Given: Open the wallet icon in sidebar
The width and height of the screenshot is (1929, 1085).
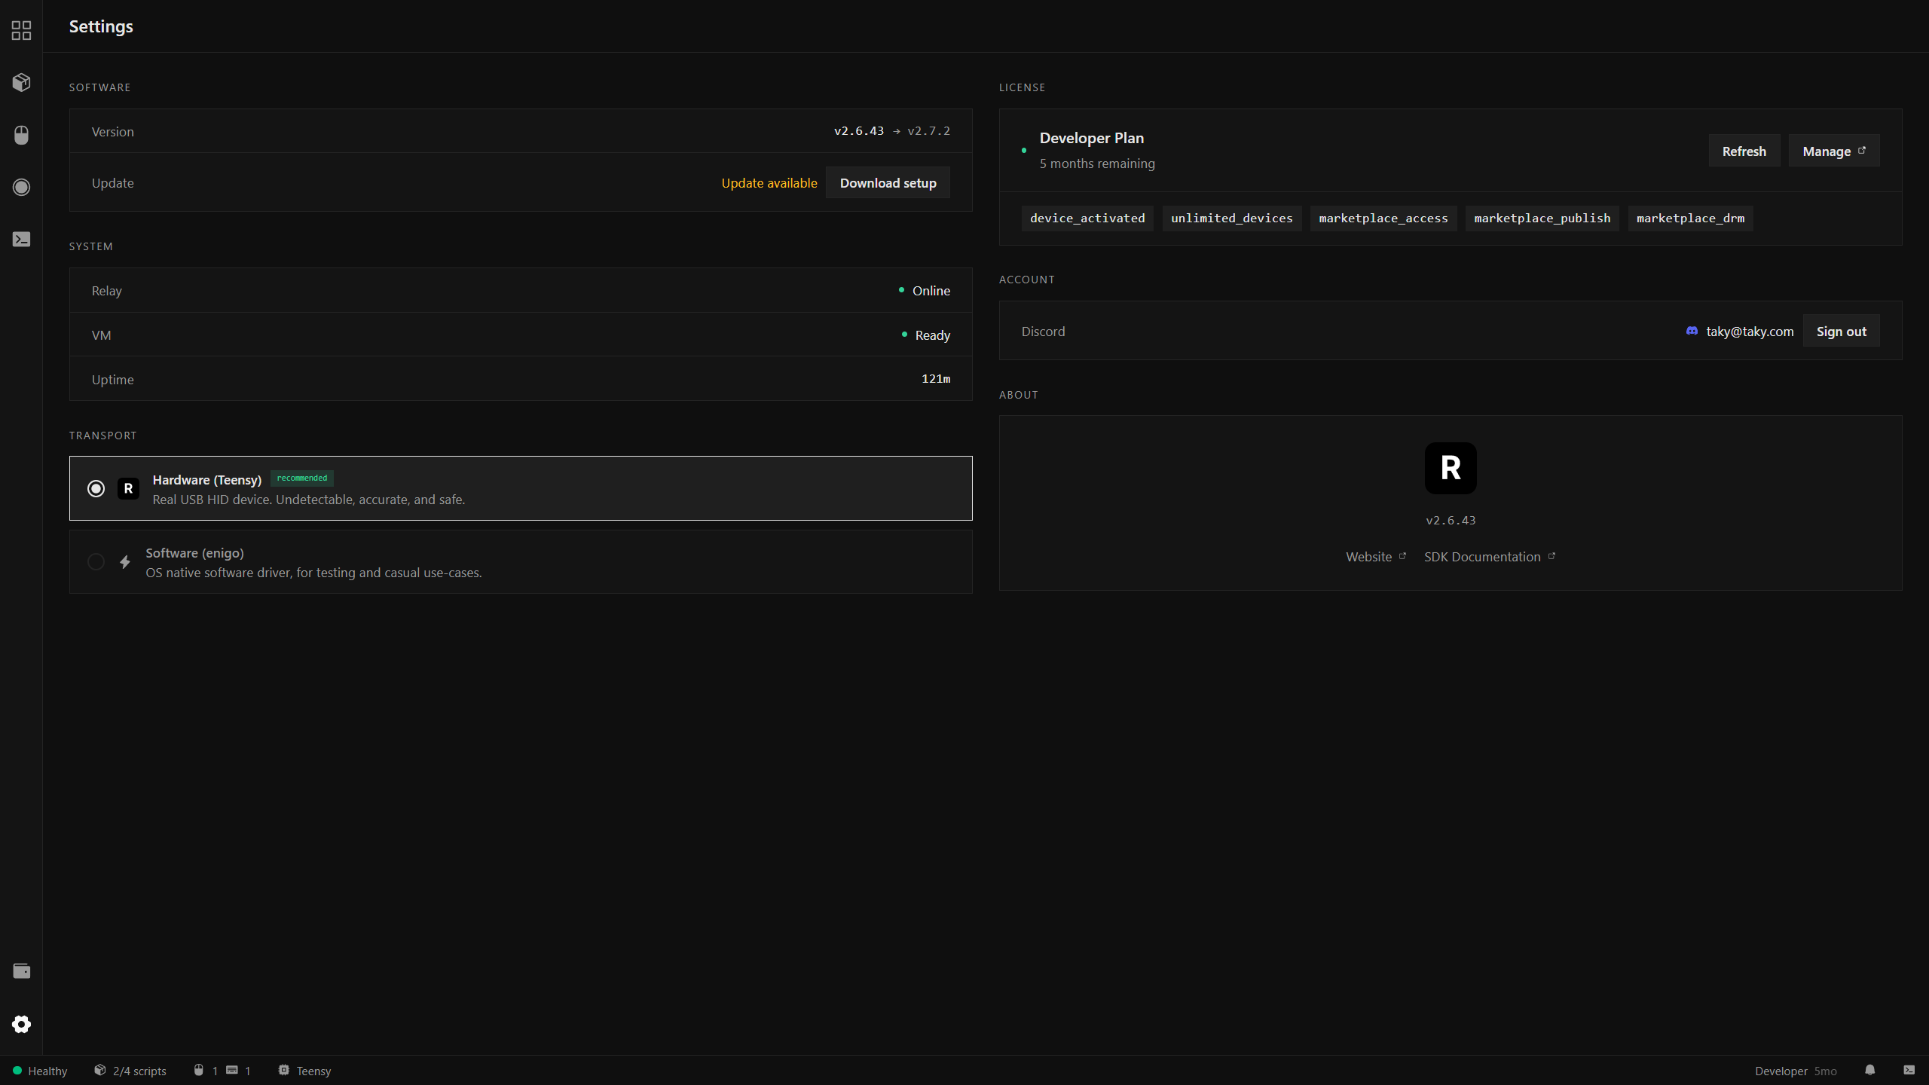Looking at the screenshot, I should coord(21,971).
